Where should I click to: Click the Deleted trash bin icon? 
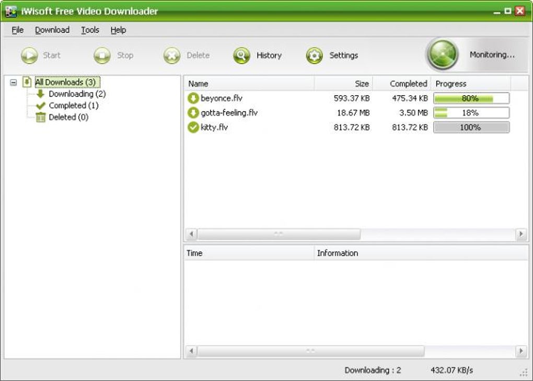(x=40, y=117)
